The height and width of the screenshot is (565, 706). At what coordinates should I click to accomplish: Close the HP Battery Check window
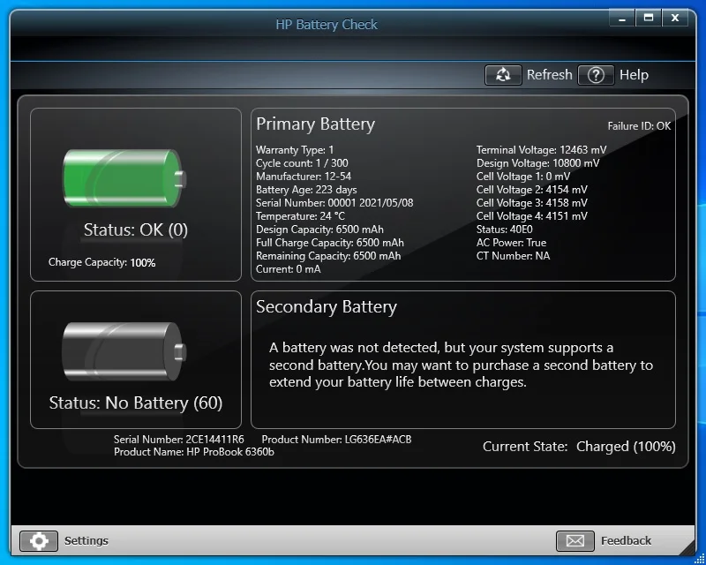tap(675, 19)
